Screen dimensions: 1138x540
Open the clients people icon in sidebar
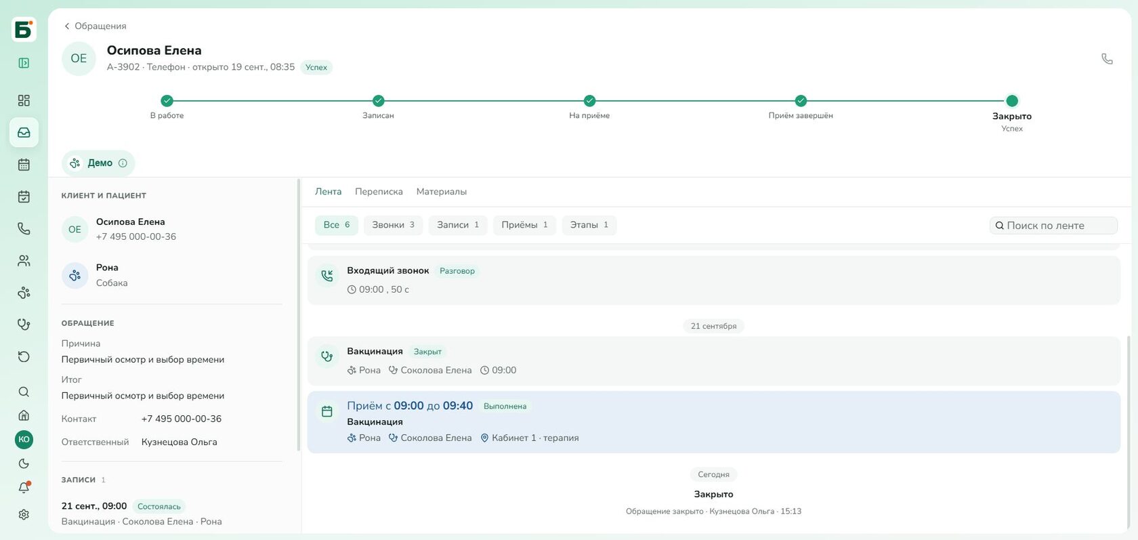(x=24, y=261)
